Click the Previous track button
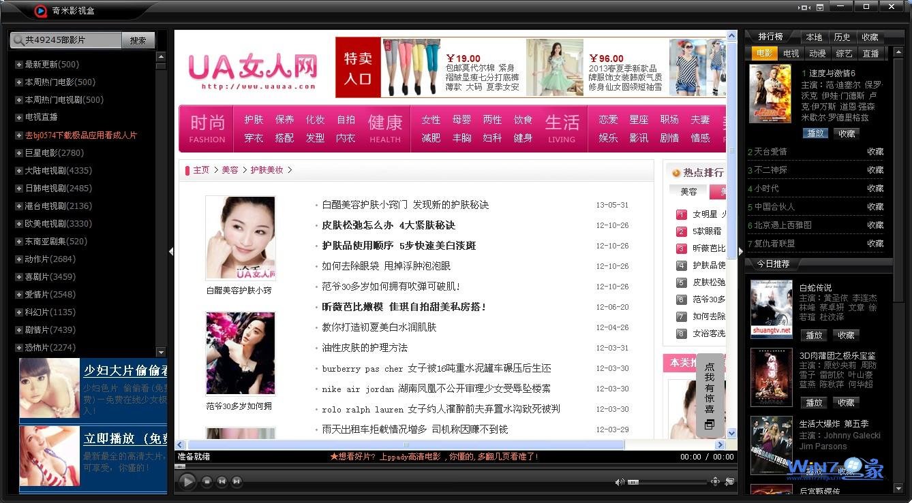Image resolution: width=912 pixels, height=503 pixels. [x=222, y=482]
